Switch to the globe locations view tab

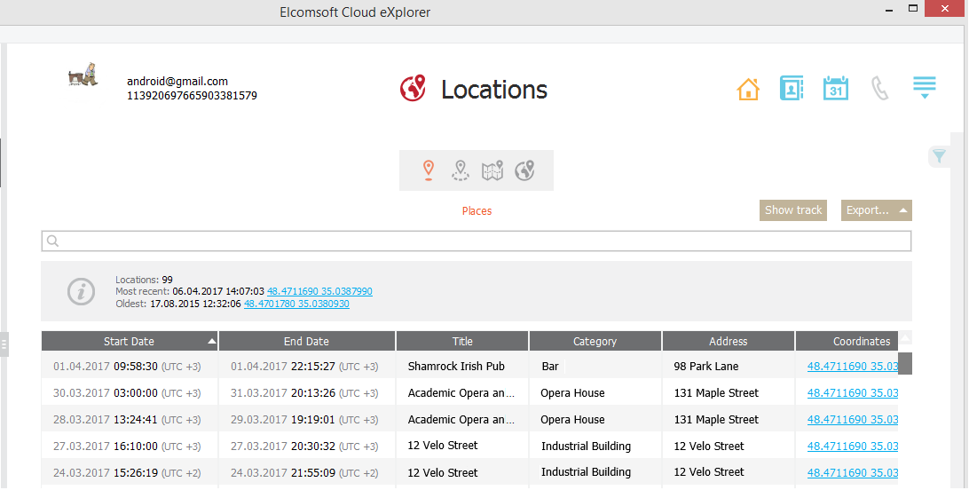pos(525,170)
